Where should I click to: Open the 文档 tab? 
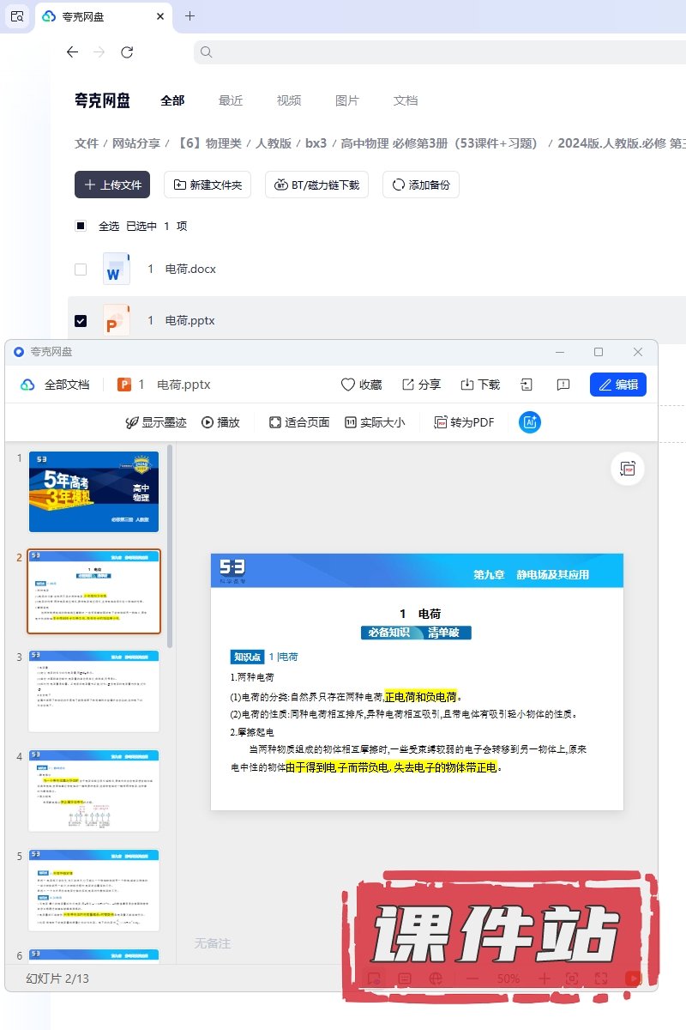406,100
